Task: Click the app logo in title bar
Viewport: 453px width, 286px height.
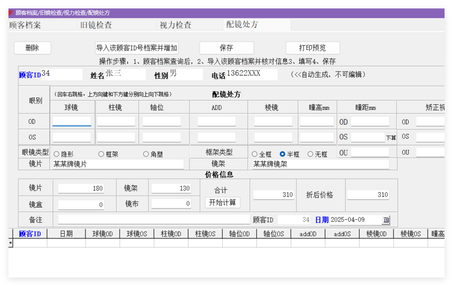Action: (11, 13)
